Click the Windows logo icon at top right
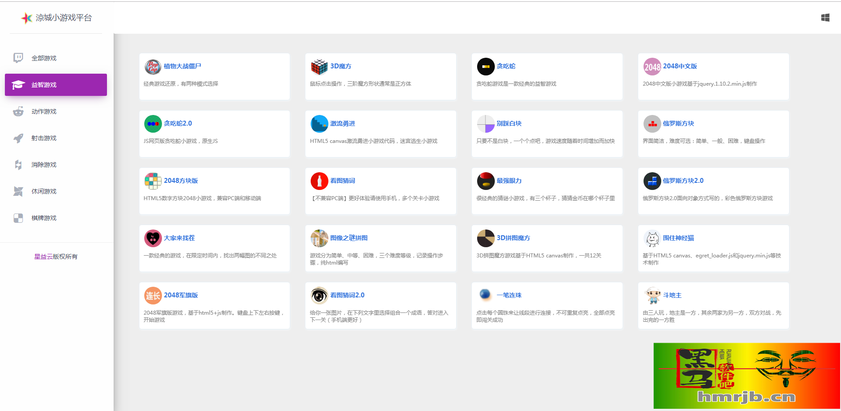Image resolution: width=841 pixels, height=411 pixels. pos(825,18)
